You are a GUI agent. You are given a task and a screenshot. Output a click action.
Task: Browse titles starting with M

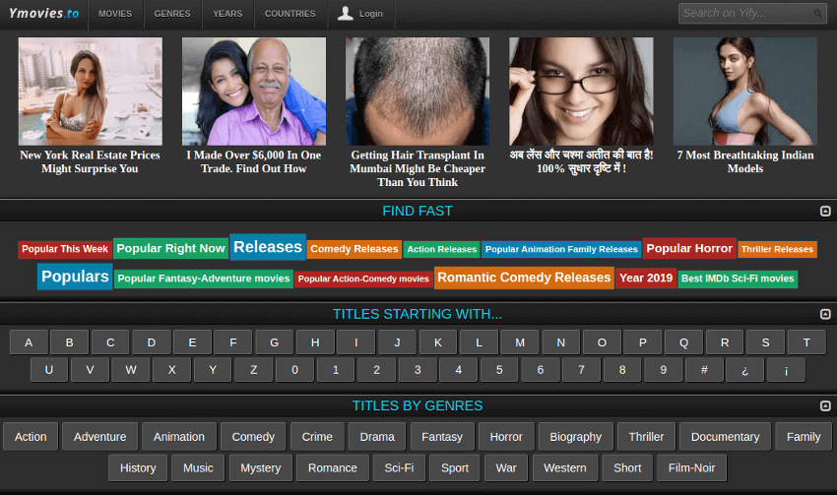520,342
